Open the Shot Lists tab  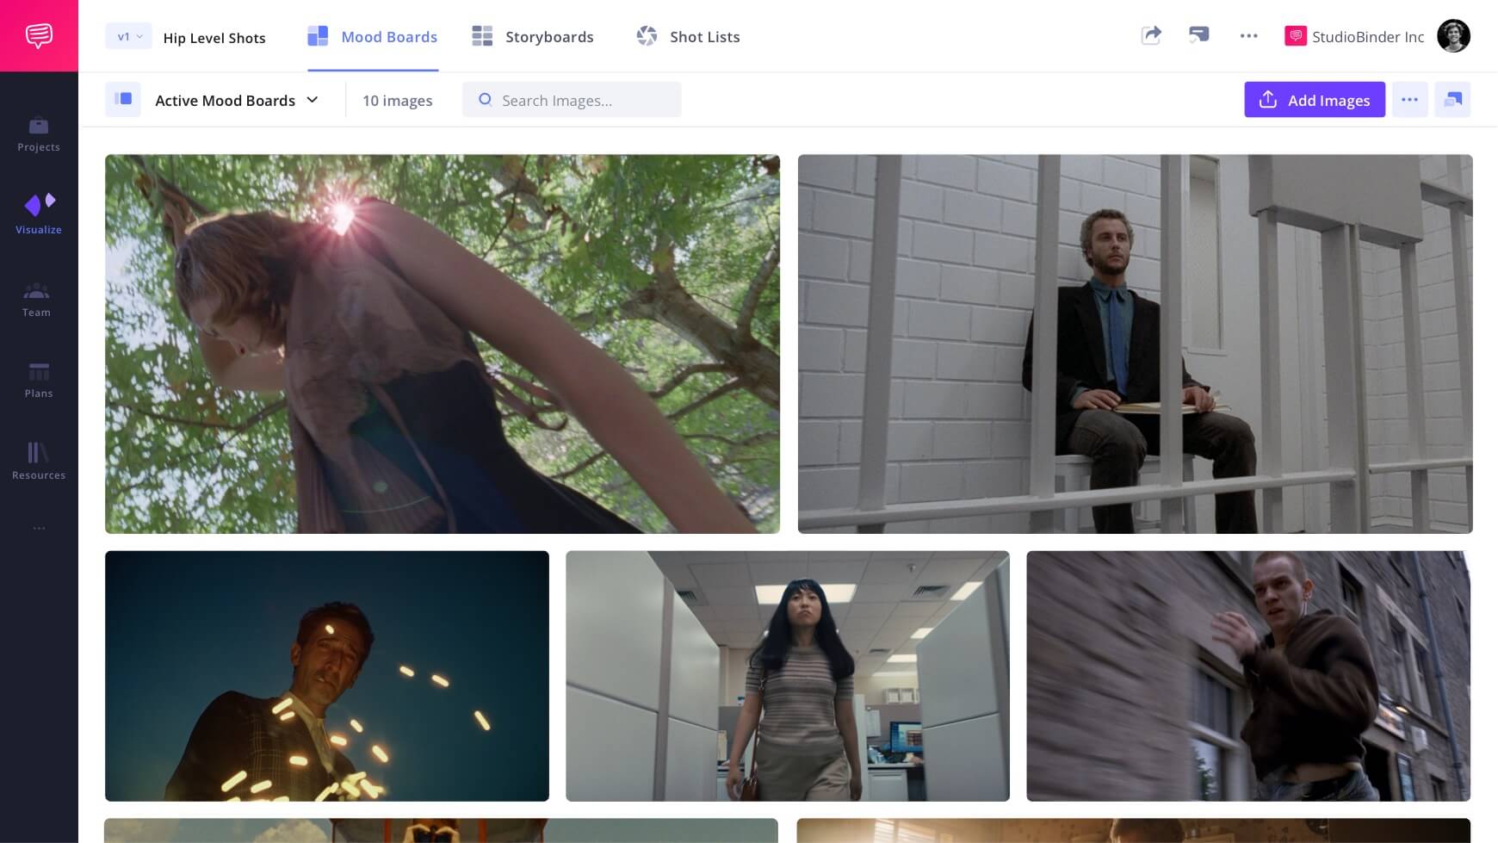click(x=687, y=36)
